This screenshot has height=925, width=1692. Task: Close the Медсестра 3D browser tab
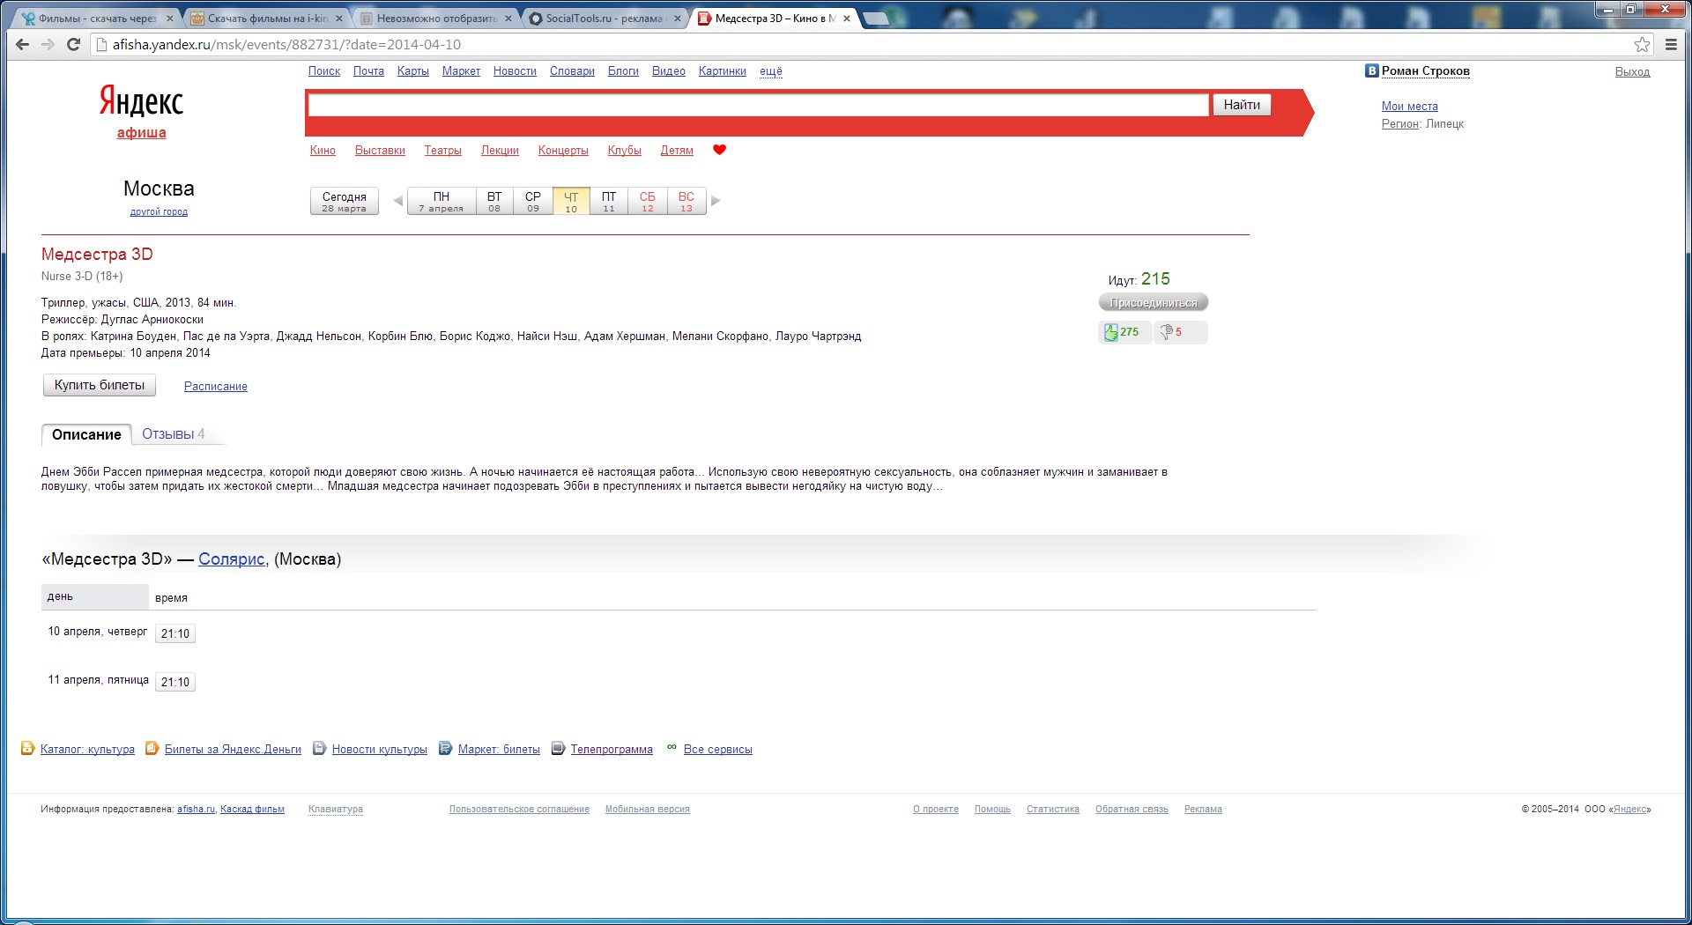[x=847, y=18]
